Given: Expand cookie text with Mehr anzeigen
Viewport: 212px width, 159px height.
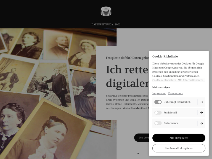Looking at the screenshot, I should click(x=161, y=87).
